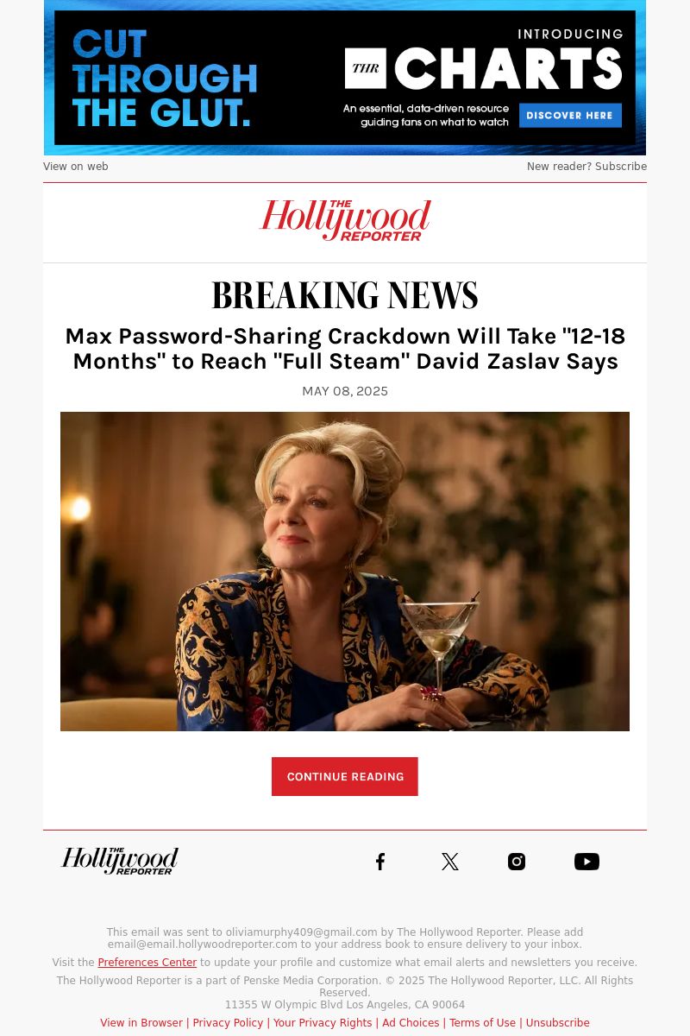This screenshot has height=1036, width=690.
Task: Click the article photo with martini glass
Action: [x=345, y=572]
